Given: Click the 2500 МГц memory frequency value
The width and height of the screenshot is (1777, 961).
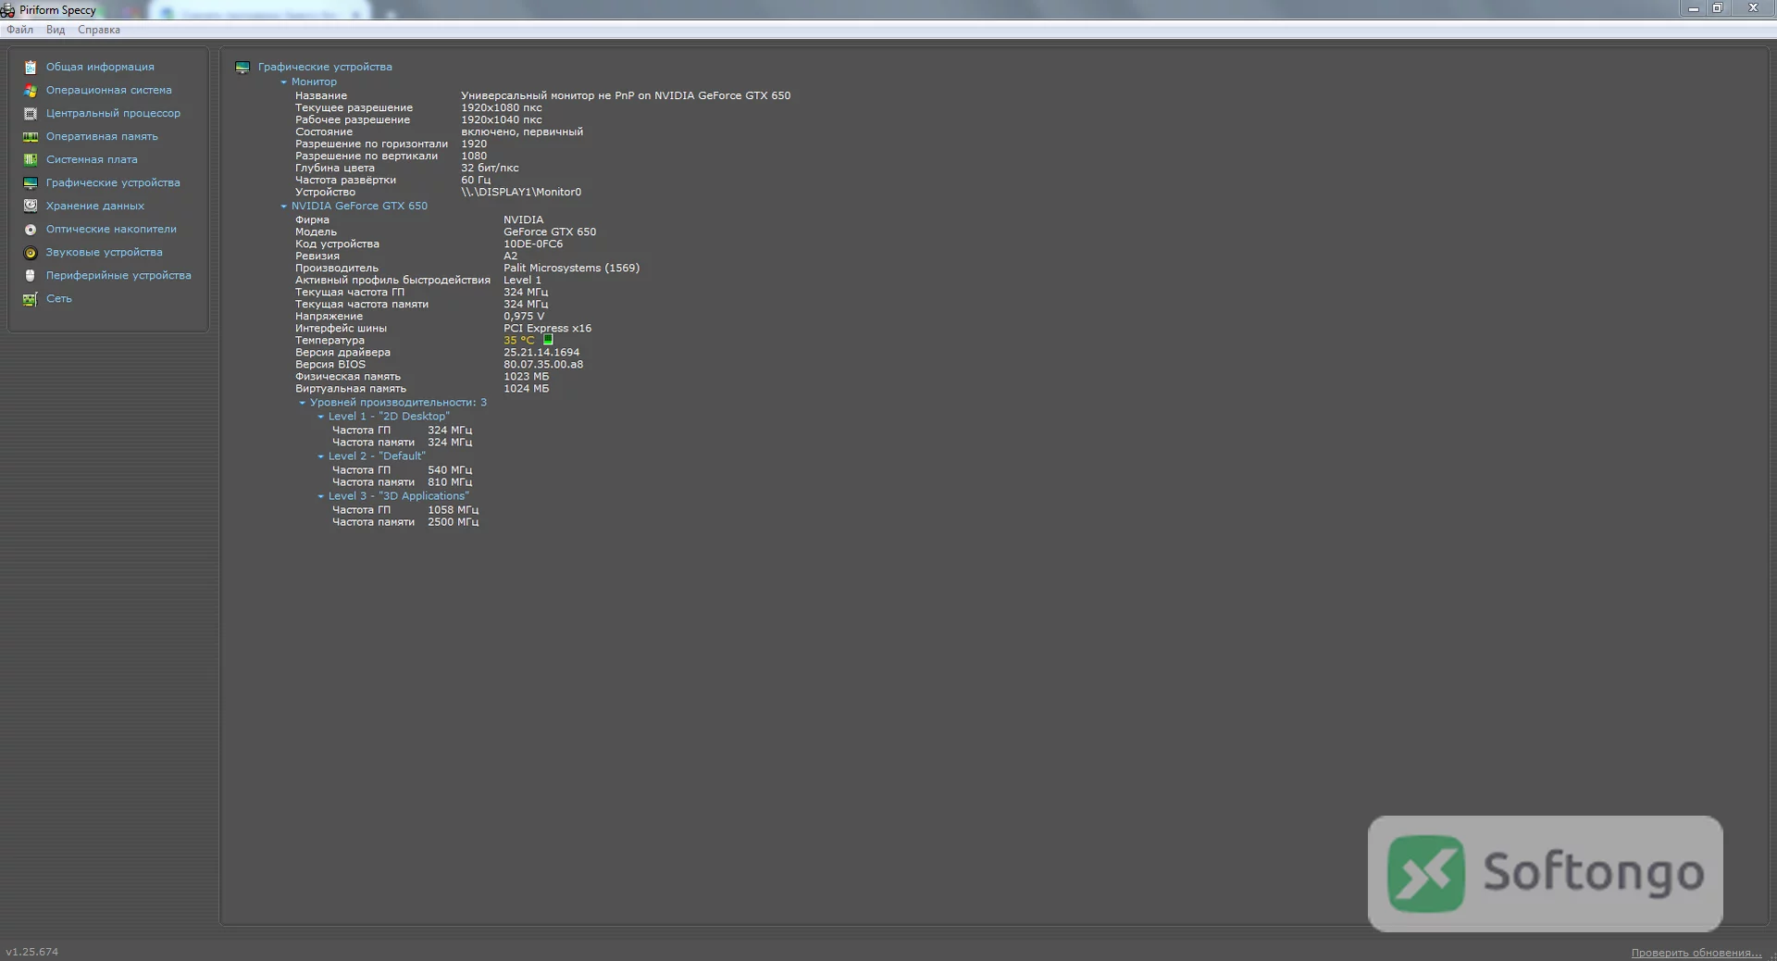Looking at the screenshot, I should coord(453,522).
